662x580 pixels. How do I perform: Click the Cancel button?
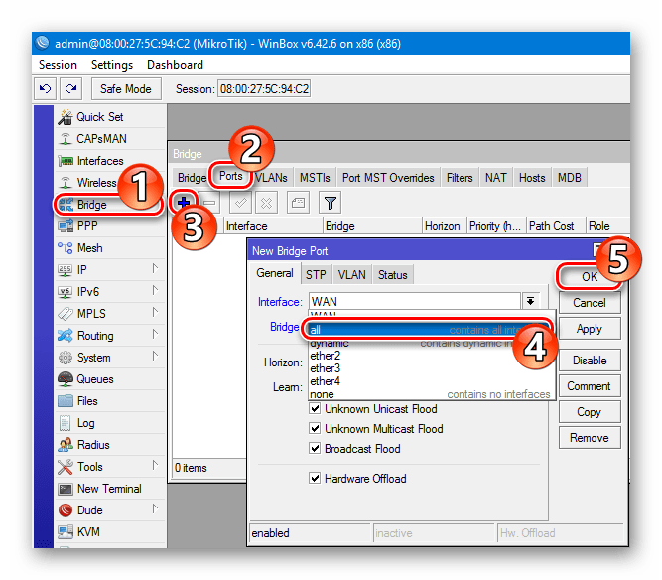click(x=590, y=303)
